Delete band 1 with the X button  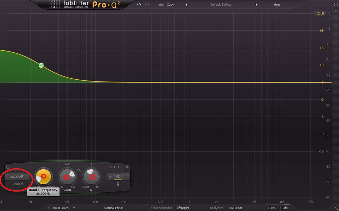pyautogui.click(x=127, y=167)
